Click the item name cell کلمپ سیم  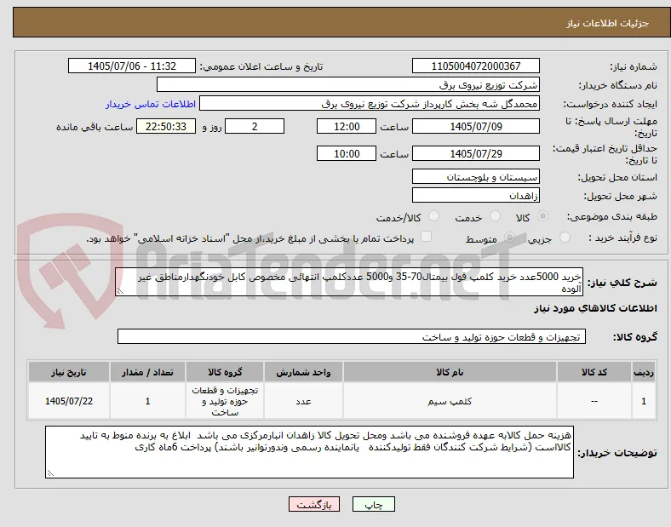coord(450,401)
